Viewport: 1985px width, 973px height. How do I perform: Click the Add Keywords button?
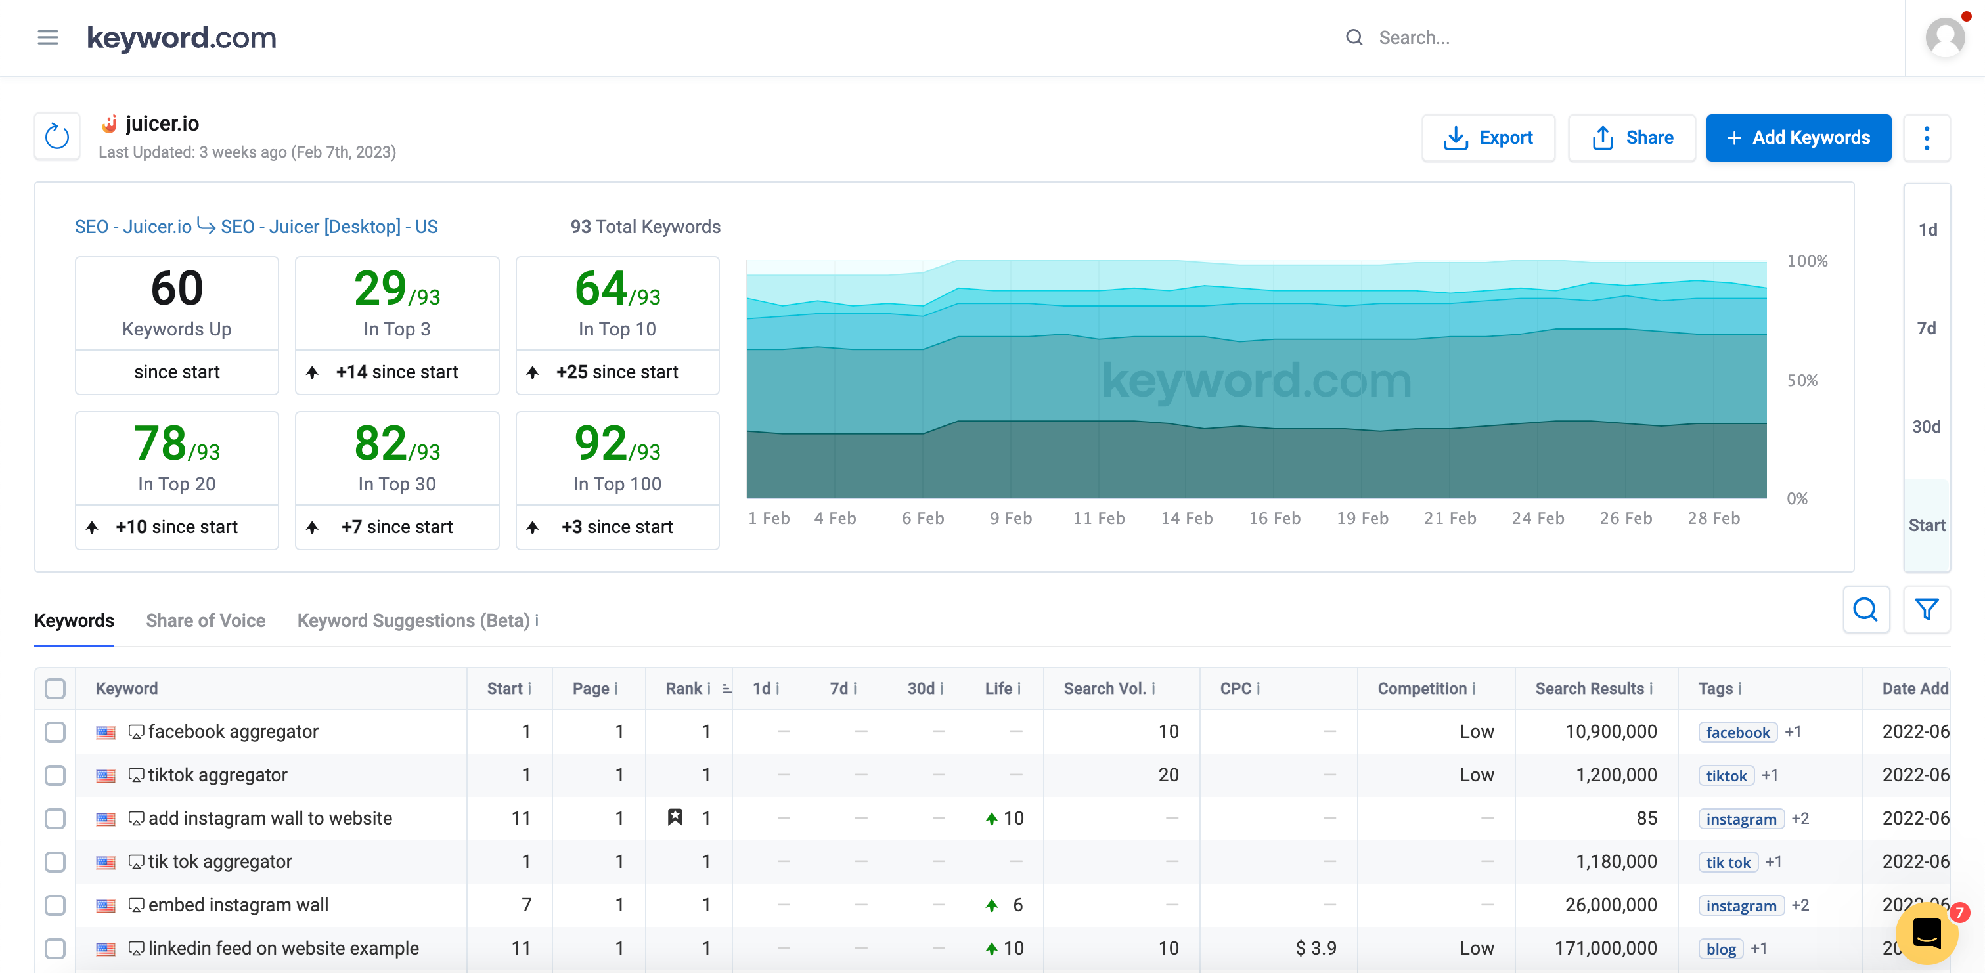(1798, 138)
